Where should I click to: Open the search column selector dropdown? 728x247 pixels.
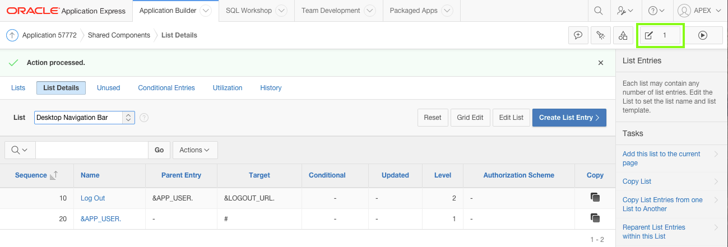pos(20,150)
